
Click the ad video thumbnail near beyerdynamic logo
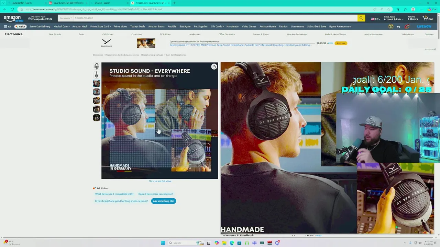[146, 43]
